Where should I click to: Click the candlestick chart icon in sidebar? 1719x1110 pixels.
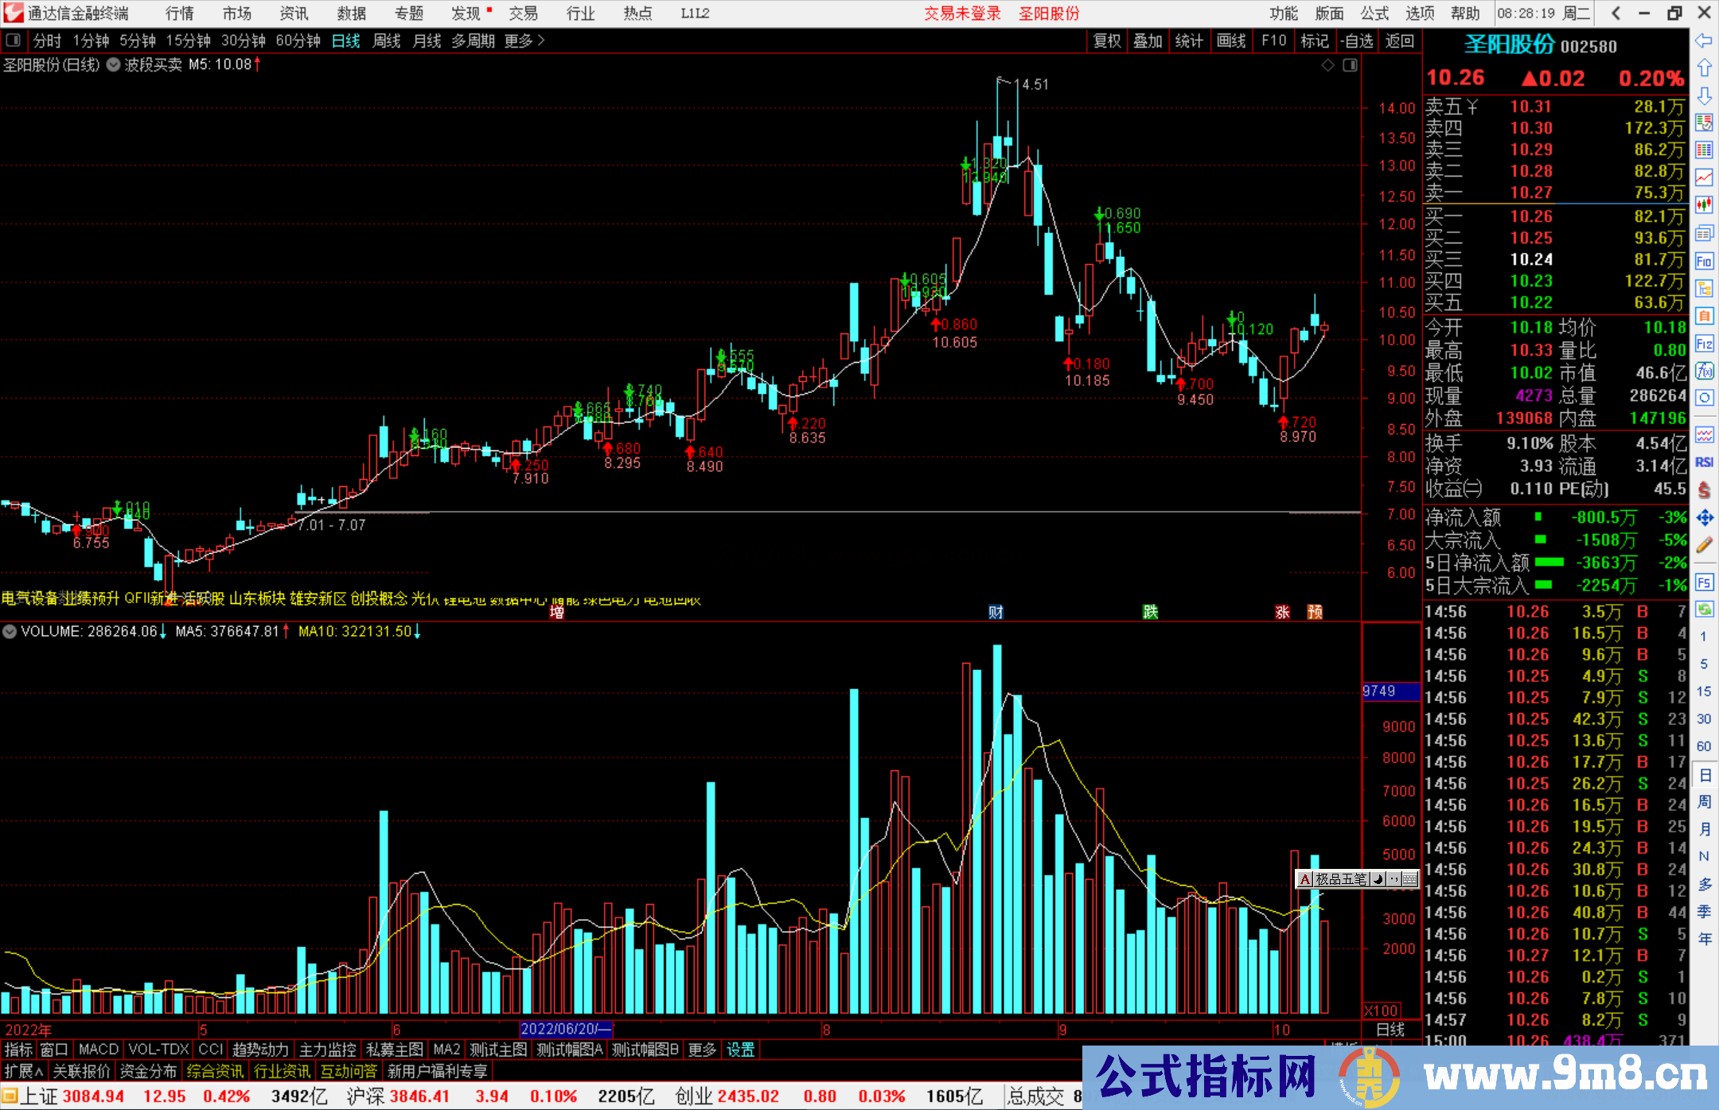pos(1704,205)
